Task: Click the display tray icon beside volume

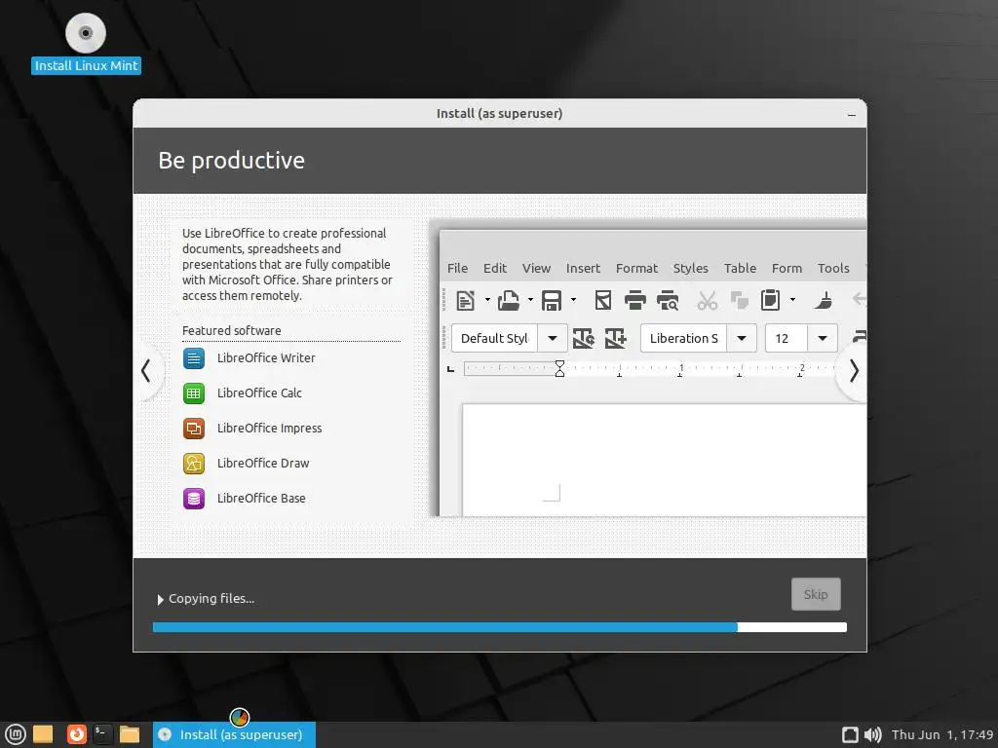Action: tap(850, 734)
